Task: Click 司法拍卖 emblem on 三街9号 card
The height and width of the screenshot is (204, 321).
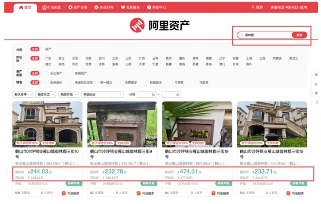Action: click(x=139, y=193)
